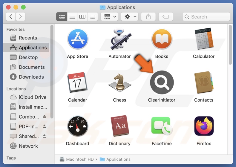Switch to column view

pos(82,16)
